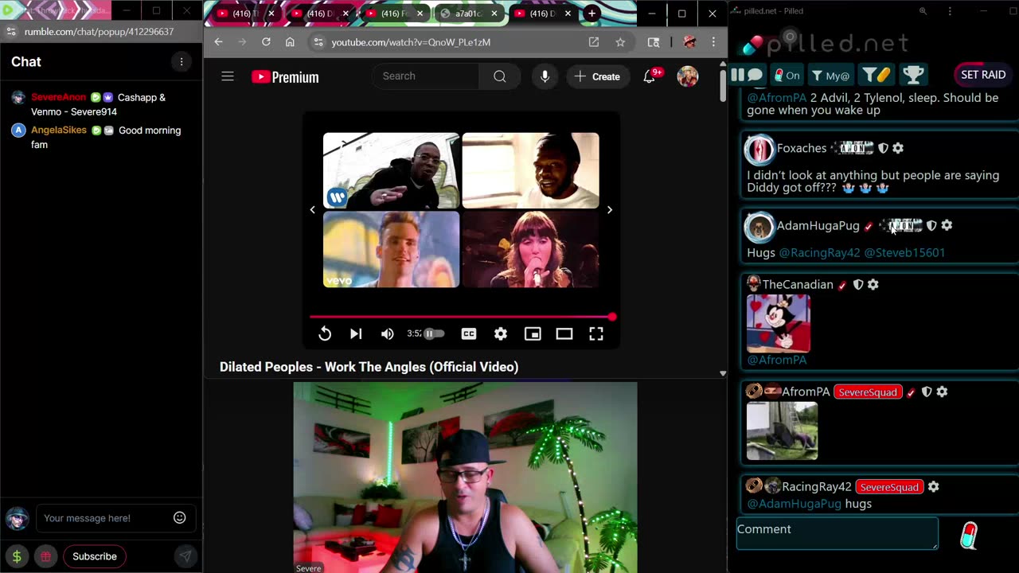
Task: Open YouTube account avatar menu
Action: tap(688, 76)
